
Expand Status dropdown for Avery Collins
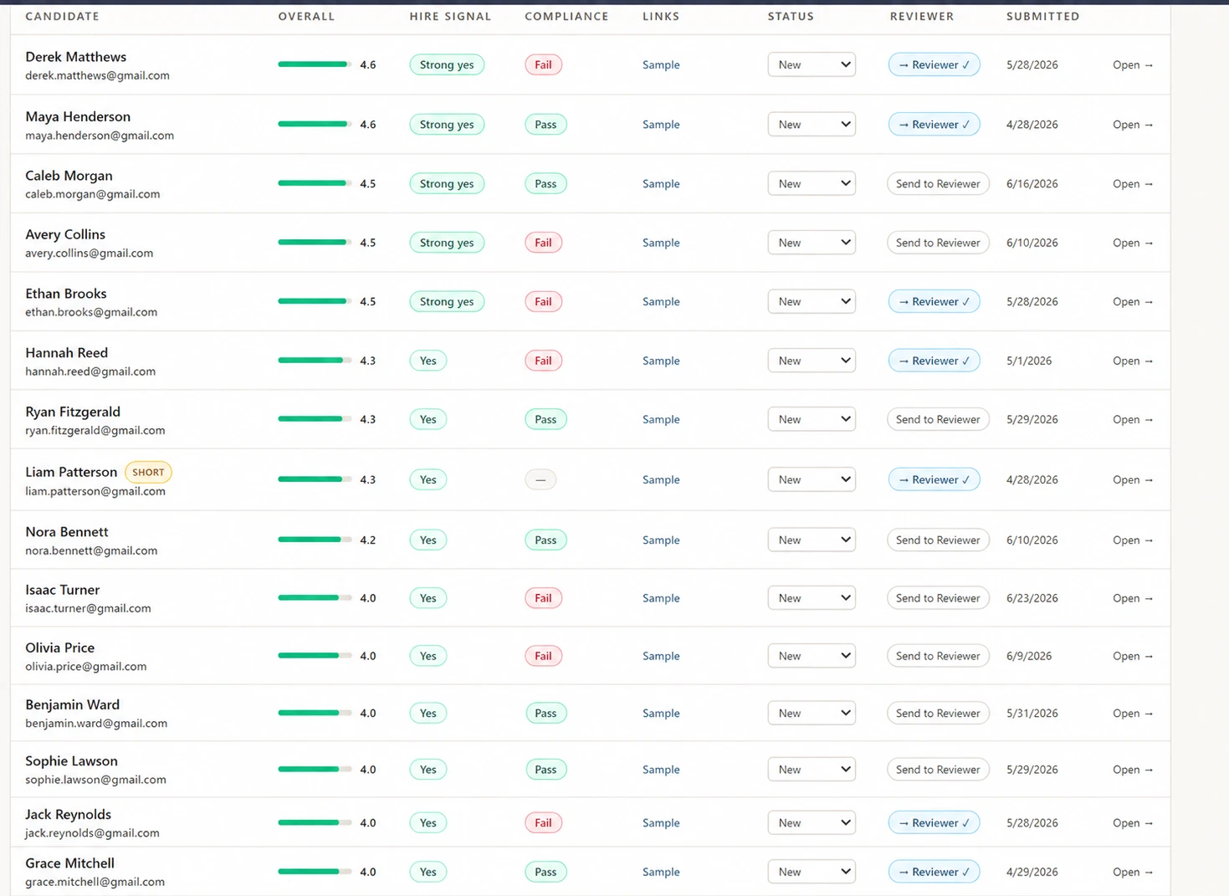tap(812, 243)
